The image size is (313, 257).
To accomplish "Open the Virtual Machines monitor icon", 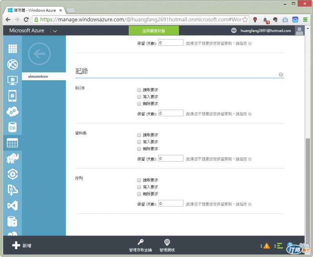I will coord(13,80).
